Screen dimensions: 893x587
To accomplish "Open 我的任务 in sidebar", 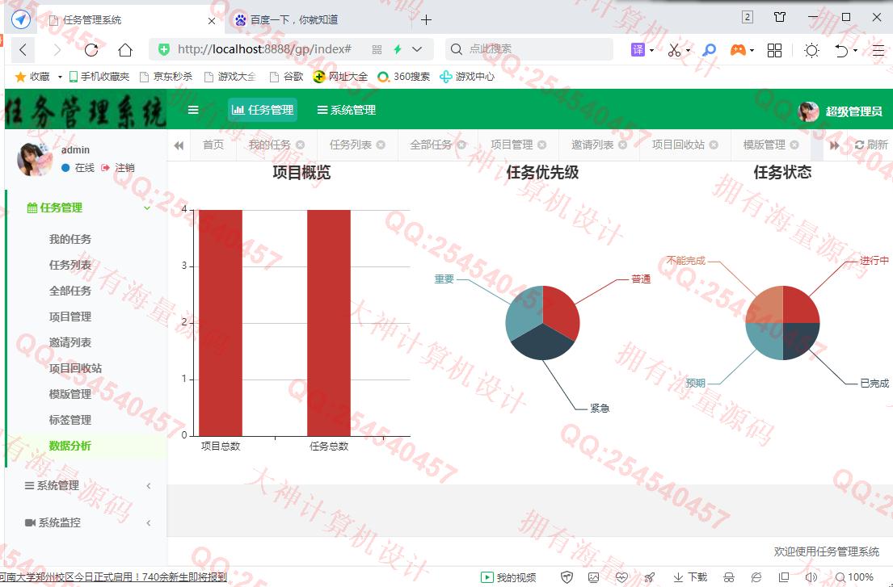I will click(70, 239).
